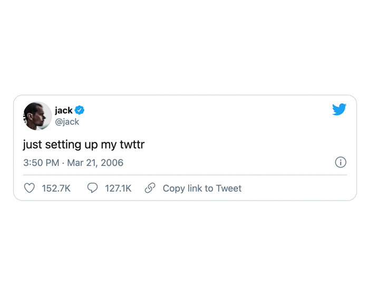Open the @jack handle link
The height and width of the screenshot is (295, 369).
[x=67, y=122]
